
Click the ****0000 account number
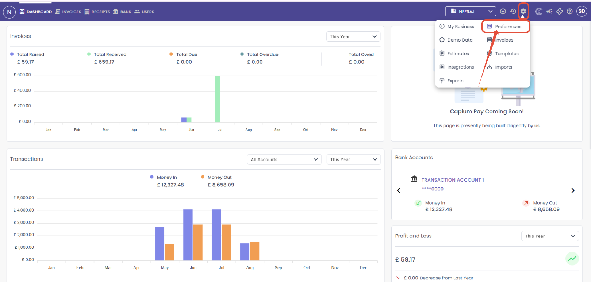click(x=433, y=189)
